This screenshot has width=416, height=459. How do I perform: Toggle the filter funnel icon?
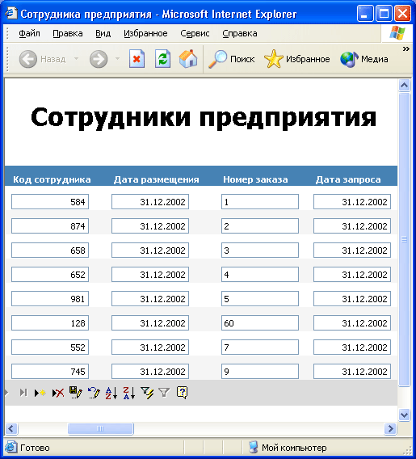click(x=164, y=393)
